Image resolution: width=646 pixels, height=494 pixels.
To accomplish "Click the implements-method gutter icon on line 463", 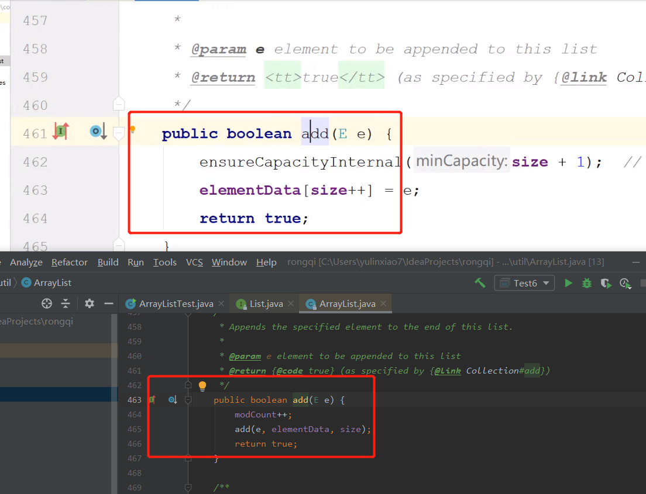I will (153, 399).
